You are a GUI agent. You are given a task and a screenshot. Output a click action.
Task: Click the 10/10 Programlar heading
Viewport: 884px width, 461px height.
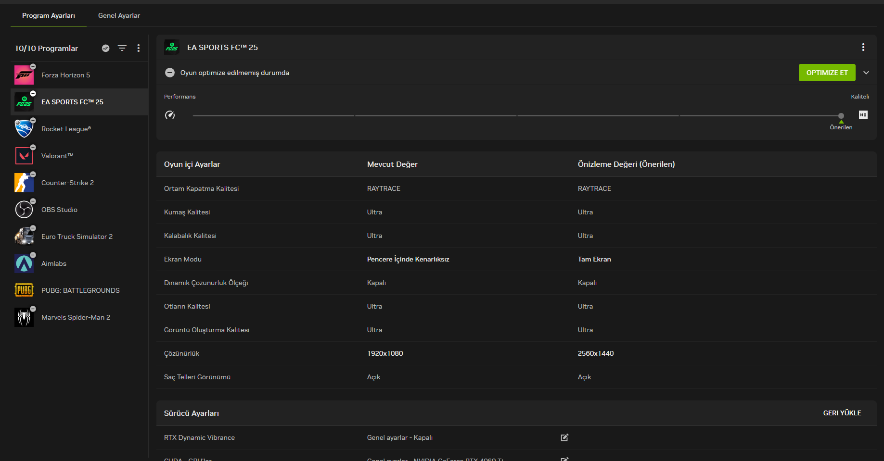pyautogui.click(x=46, y=48)
